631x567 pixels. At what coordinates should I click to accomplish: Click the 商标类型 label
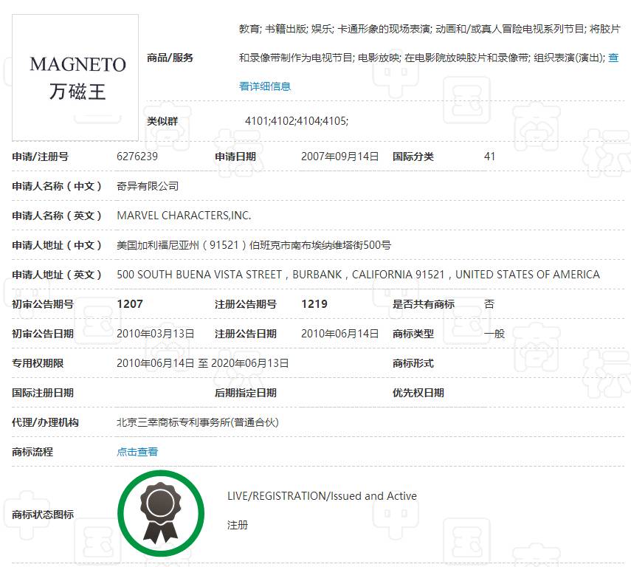click(x=413, y=334)
